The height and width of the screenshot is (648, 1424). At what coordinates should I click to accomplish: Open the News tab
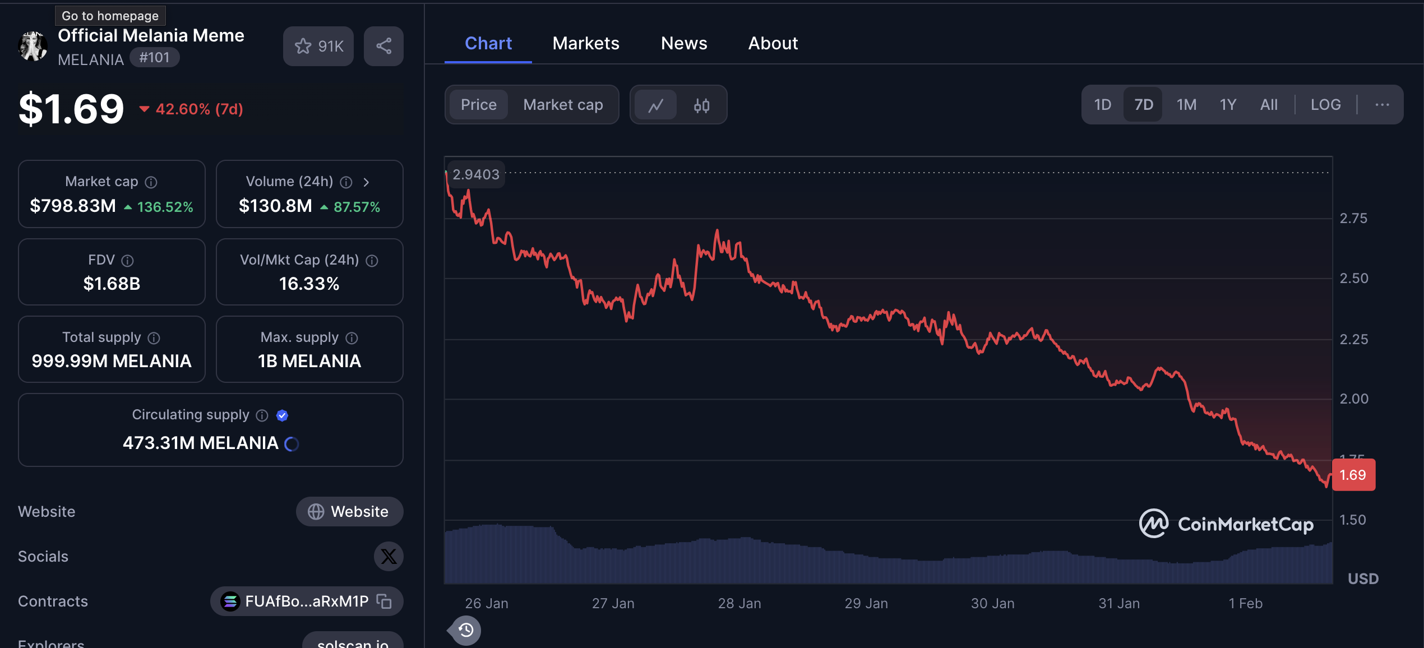tap(684, 43)
